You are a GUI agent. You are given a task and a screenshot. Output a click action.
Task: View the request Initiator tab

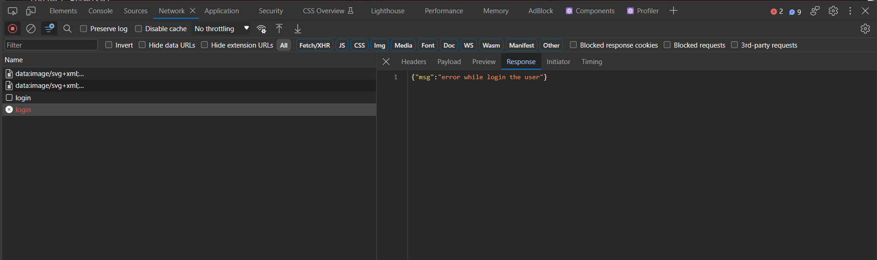pos(558,62)
